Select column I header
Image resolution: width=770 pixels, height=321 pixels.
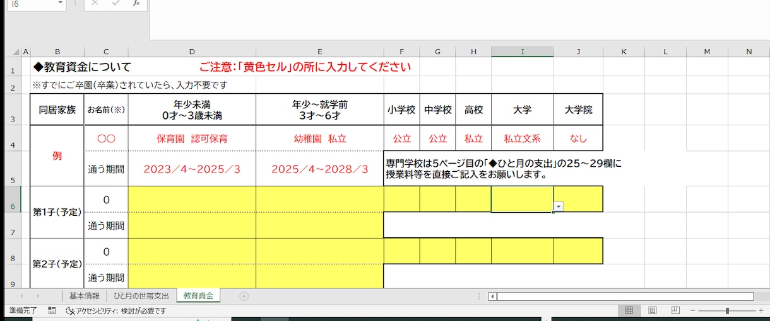[x=523, y=52]
